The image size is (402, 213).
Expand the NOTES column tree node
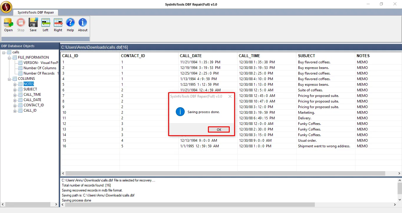(15, 84)
